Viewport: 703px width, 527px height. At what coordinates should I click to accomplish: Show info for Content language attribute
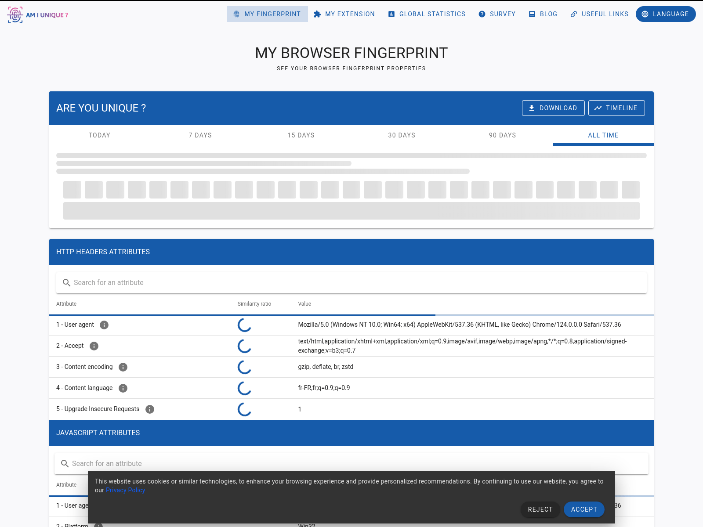pyautogui.click(x=123, y=388)
